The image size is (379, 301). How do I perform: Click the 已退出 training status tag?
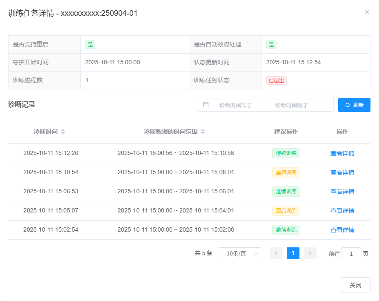(x=276, y=80)
